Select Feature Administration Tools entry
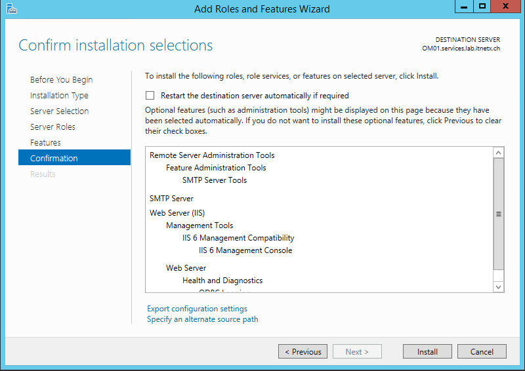Screen dimensions: 525x371 [x=216, y=168]
